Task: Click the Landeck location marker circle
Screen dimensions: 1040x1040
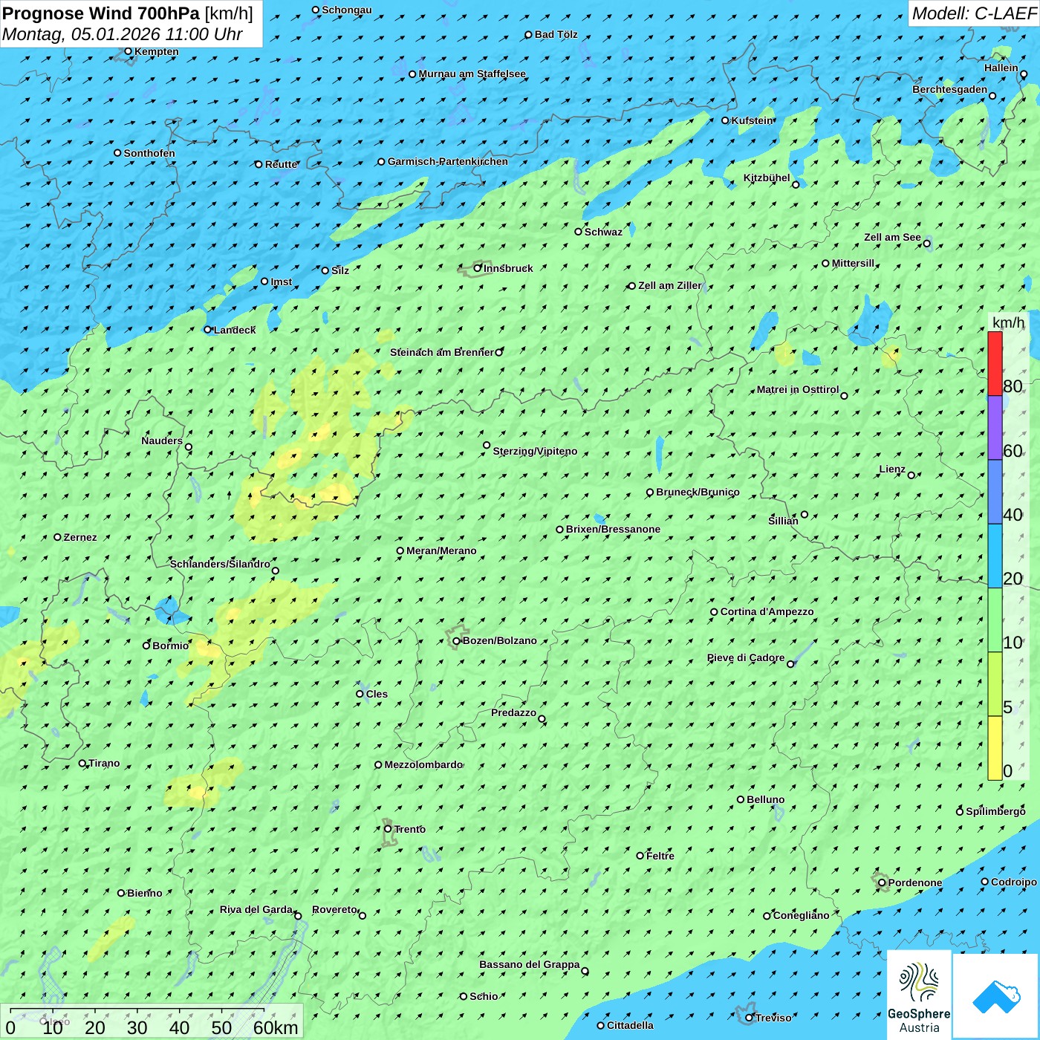Action: pos(207,330)
